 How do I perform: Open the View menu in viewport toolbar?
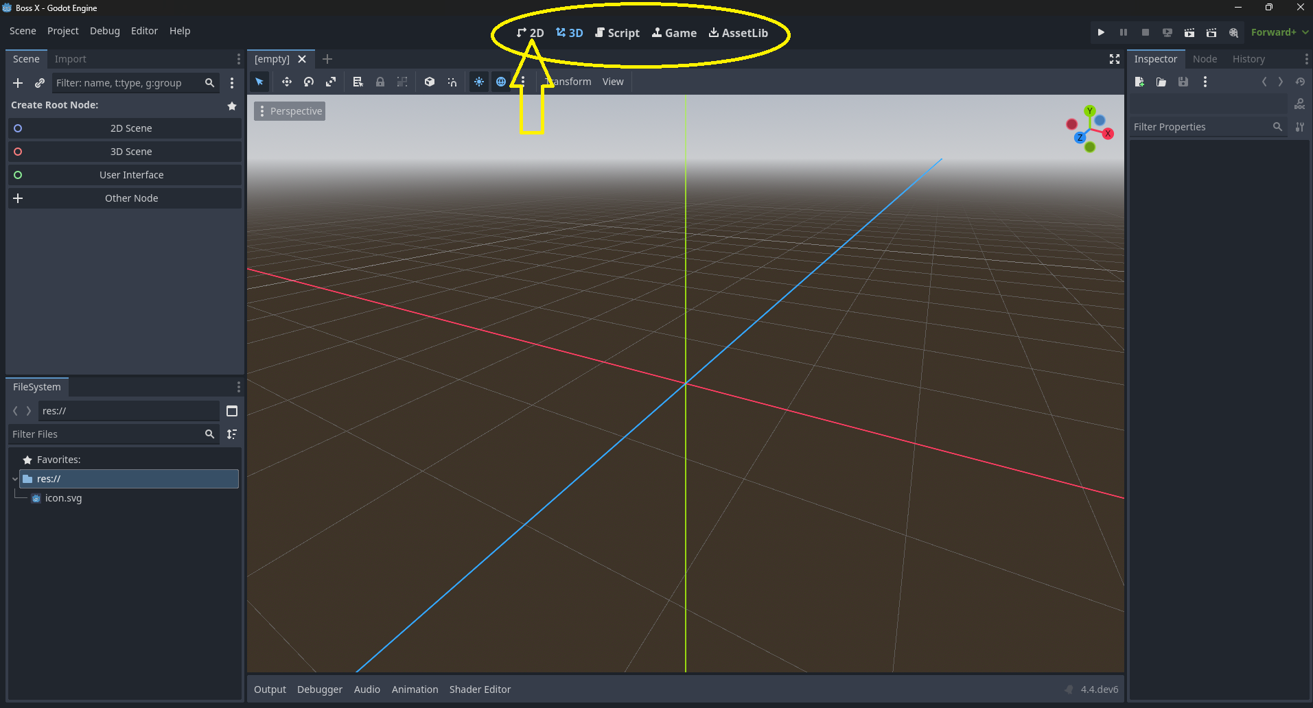click(x=613, y=82)
